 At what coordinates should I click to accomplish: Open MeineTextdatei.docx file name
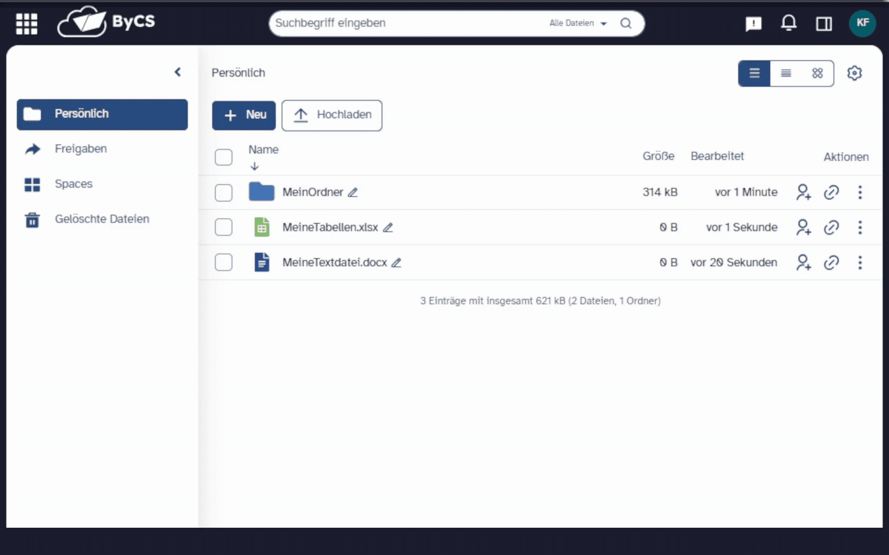pos(335,263)
